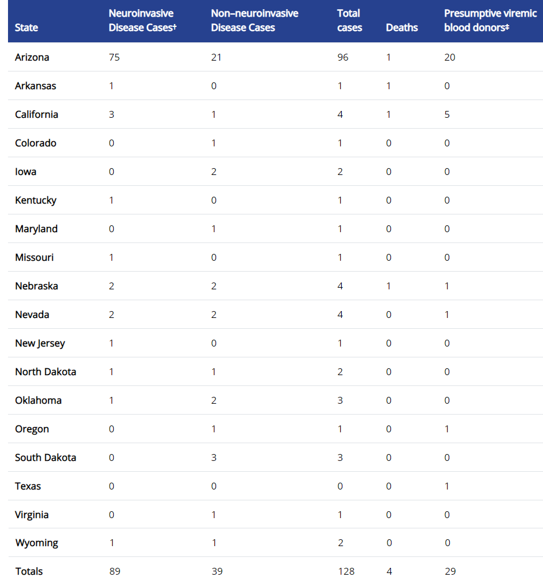Image resolution: width=543 pixels, height=581 pixels.
Task: Click the Nebraska row label
Action: click(x=37, y=286)
